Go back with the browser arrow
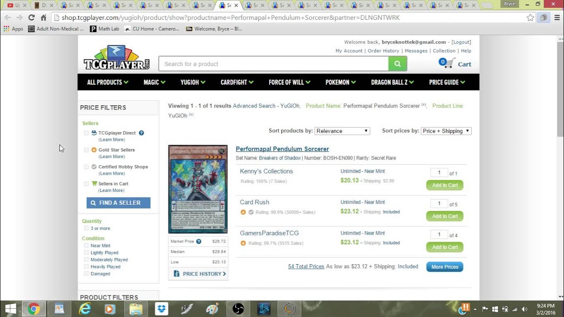 pos(7,18)
